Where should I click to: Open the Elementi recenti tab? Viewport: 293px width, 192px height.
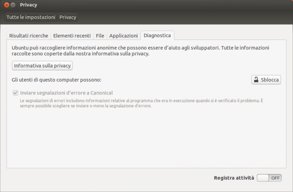(72, 36)
